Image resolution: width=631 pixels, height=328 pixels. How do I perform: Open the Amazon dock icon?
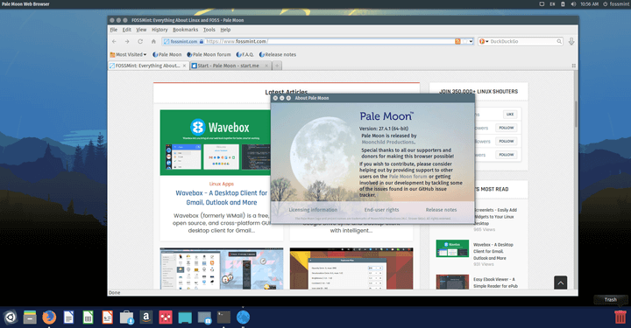[146, 318]
